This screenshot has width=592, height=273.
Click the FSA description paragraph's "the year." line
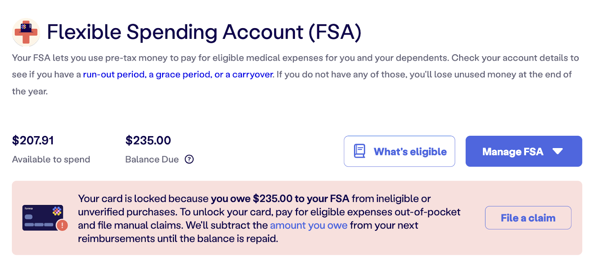pyautogui.click(x=30, y=91)
